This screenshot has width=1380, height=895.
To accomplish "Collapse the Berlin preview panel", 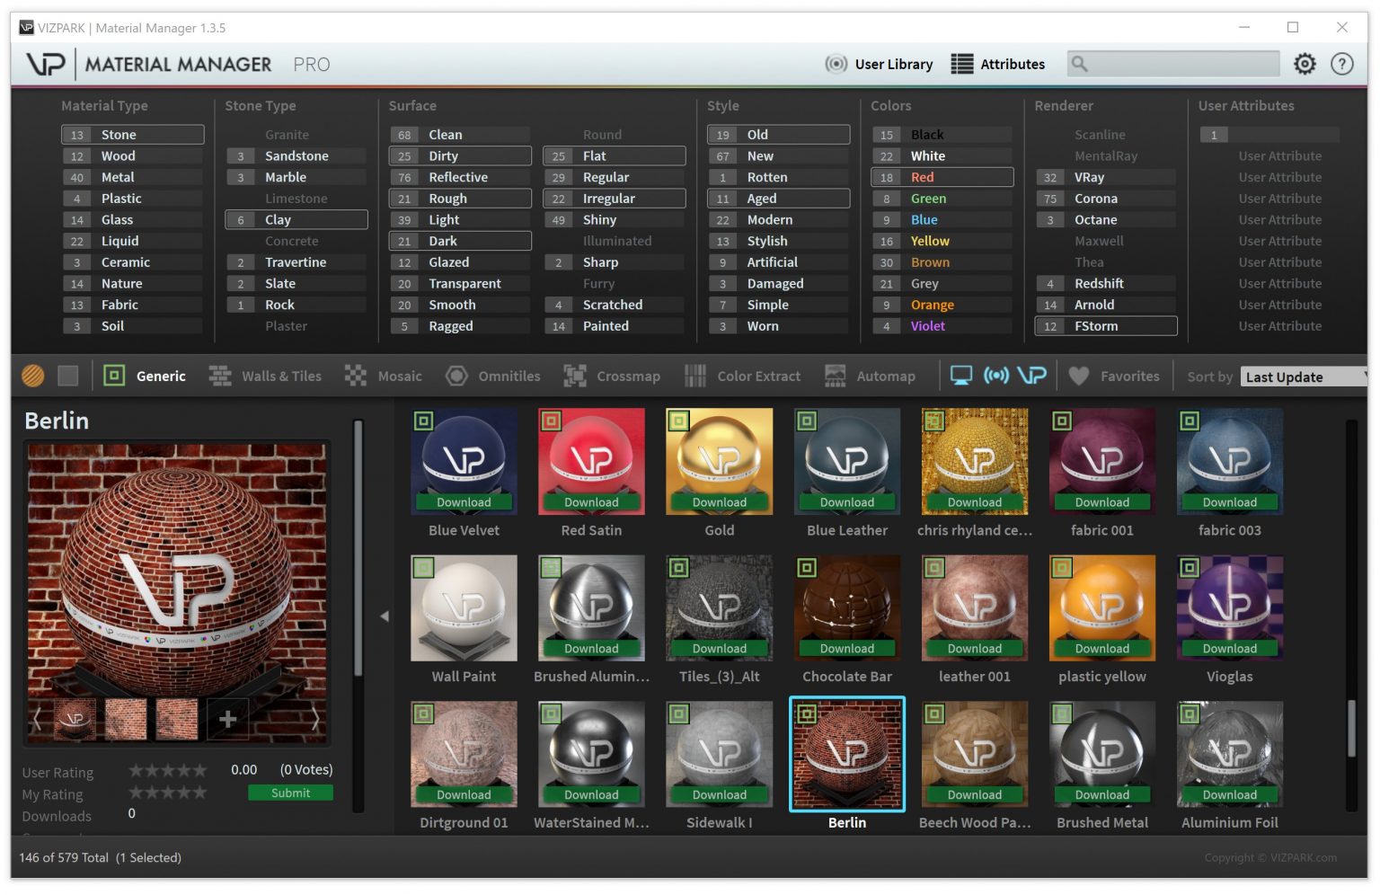I will pyautogui.click(x=385, y=616).
